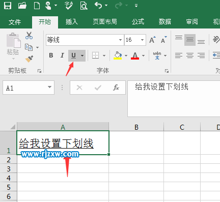Align text right
Viewport: 220px width, 202px height.
tap(201, 55)
